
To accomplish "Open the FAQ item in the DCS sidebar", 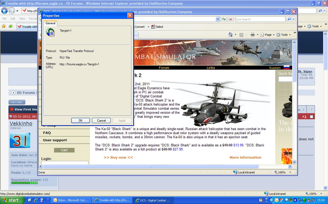I will coord(47,133).
